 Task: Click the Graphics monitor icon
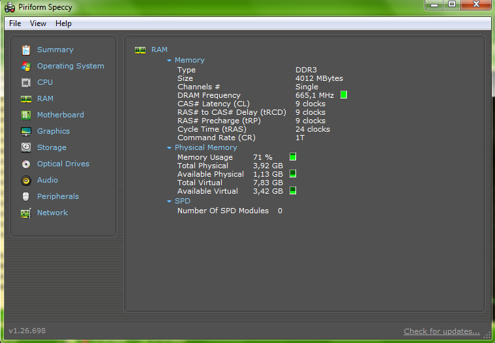coord(26,131)
